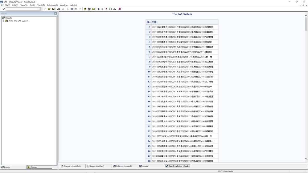308x173 pixels.
Task: Open the Window menu
Action: [x=64, y=5]
